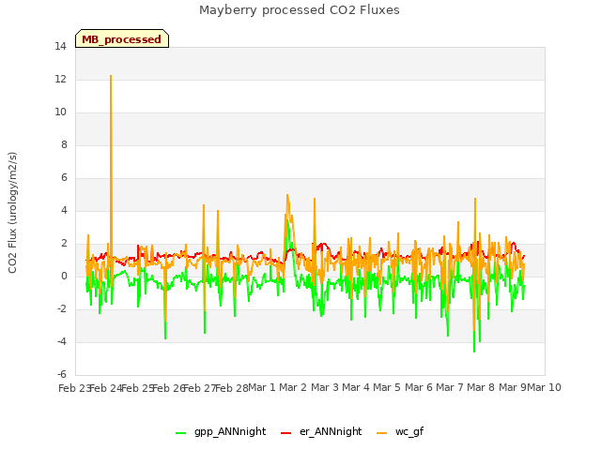This screenshot has width=601, height=450.
Task: Click the y-axis value 14
Action: (x=60, y=47)
